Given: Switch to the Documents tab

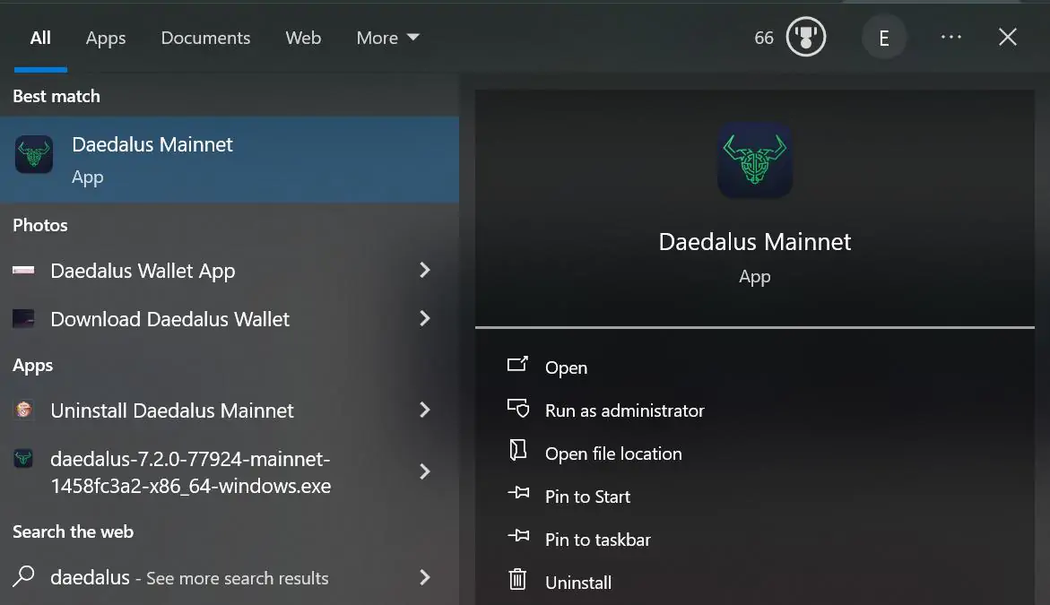Looking at the screenshot, I should [205, 38].
